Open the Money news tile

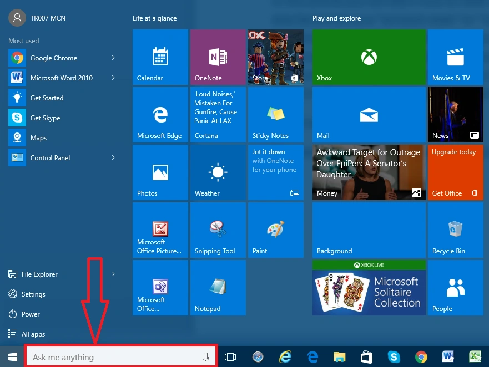[x=369, y=172]
